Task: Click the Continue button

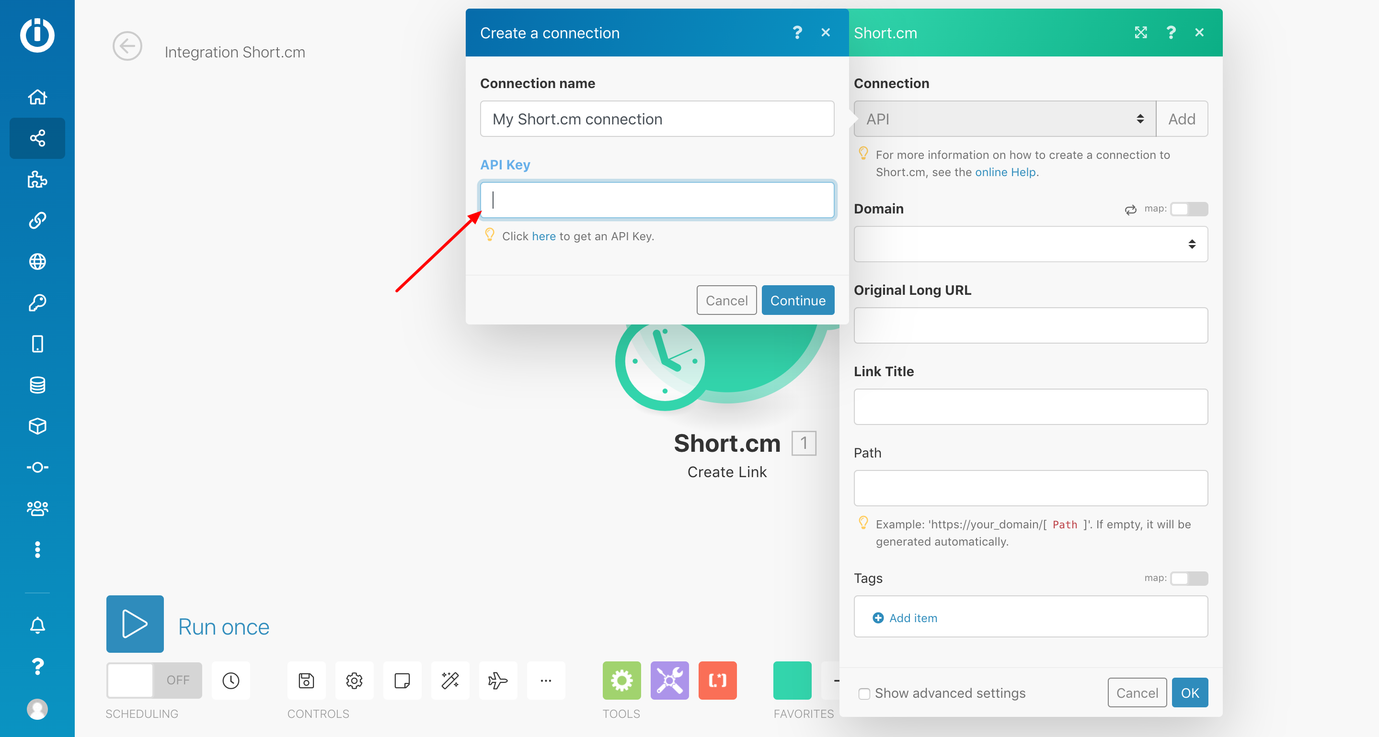Action: pos(797,301)
